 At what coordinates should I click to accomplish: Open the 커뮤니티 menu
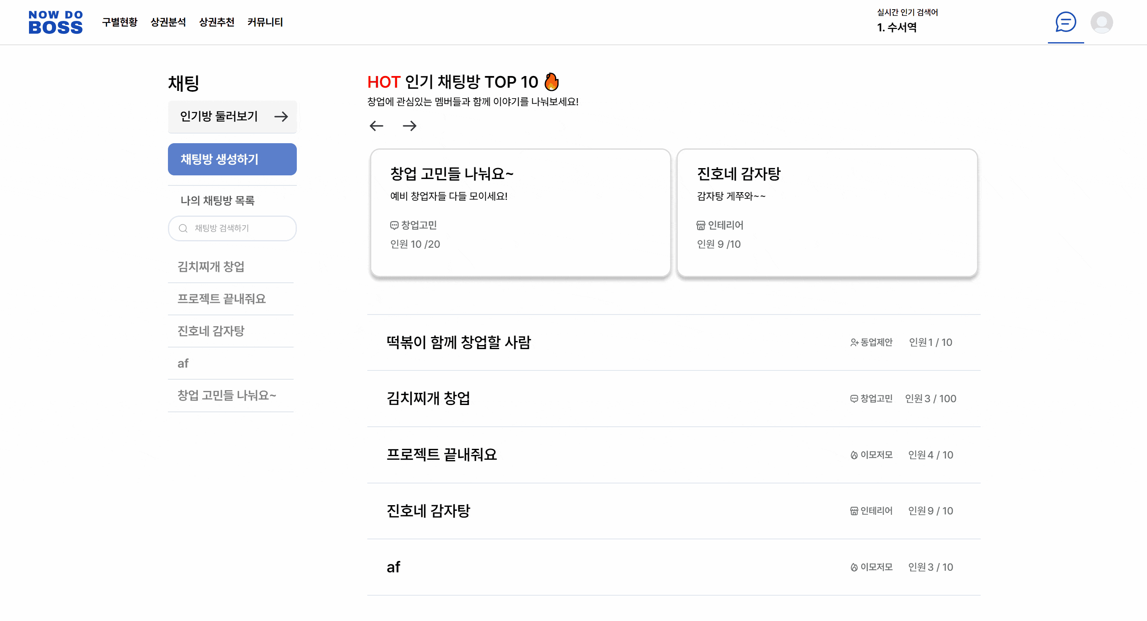[265, 22]
